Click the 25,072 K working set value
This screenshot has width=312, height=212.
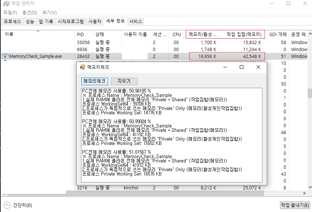coord(252,188)
